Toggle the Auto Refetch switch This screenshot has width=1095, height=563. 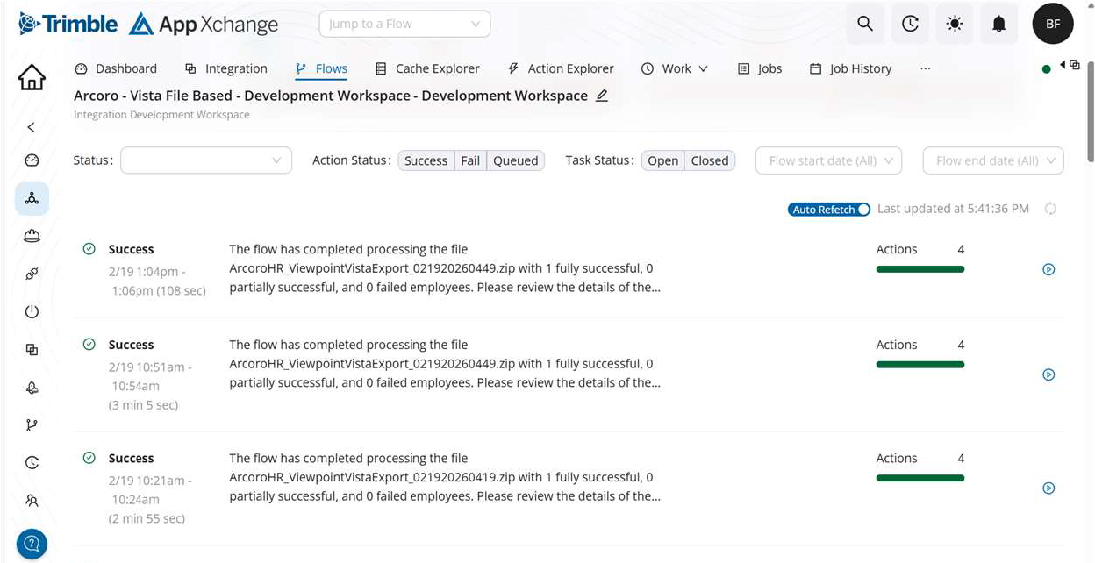click(x=829, y=210)
